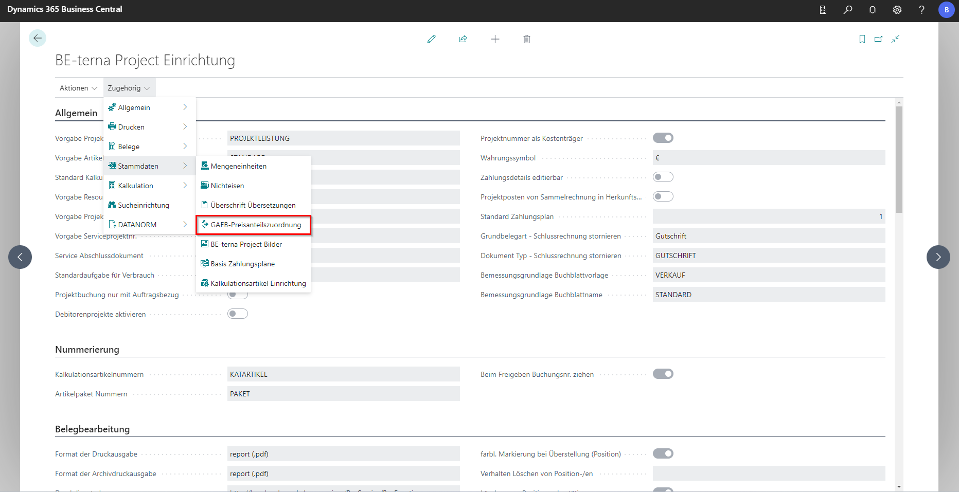Click the bookmark icon

862,39
